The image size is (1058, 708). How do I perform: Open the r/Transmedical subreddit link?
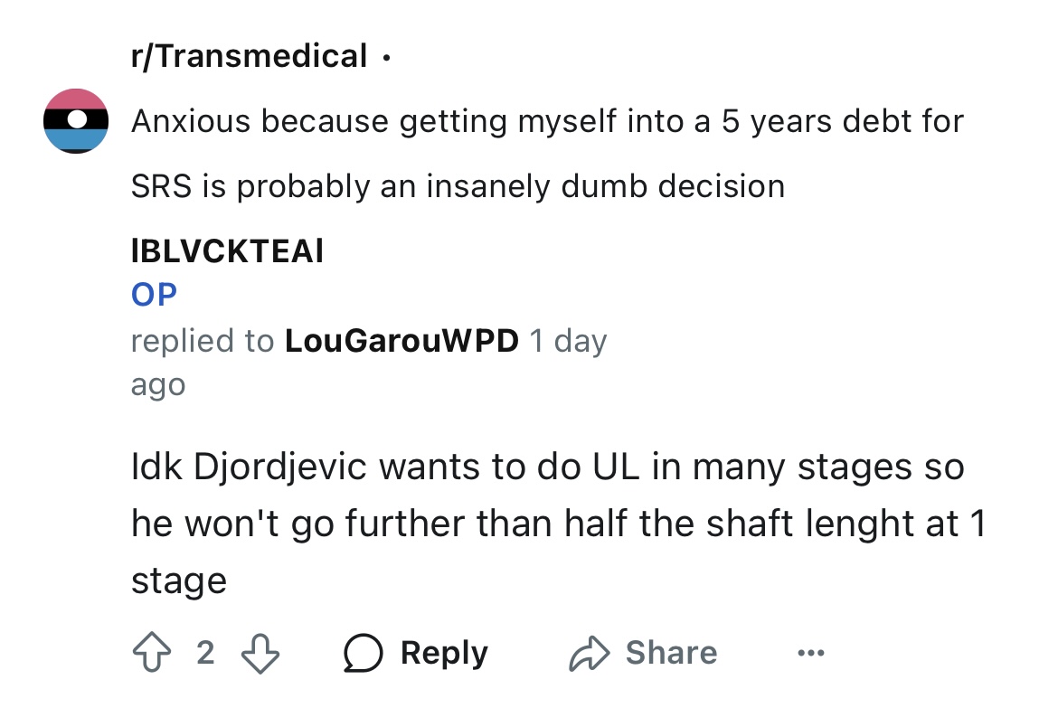(249, 56)
